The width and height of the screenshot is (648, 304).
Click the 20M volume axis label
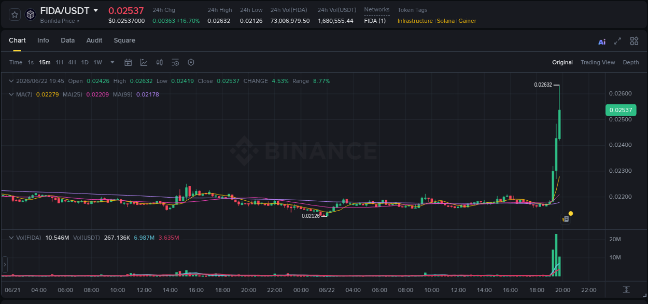[615, 239]
